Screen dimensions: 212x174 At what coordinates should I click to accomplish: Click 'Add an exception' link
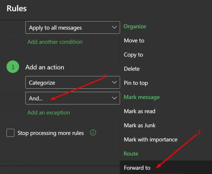coord(49,113)
